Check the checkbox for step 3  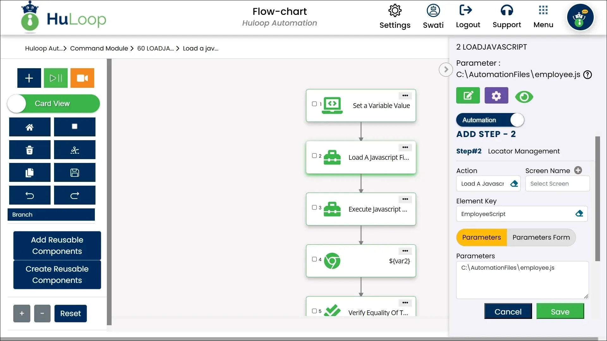point(314,207)
